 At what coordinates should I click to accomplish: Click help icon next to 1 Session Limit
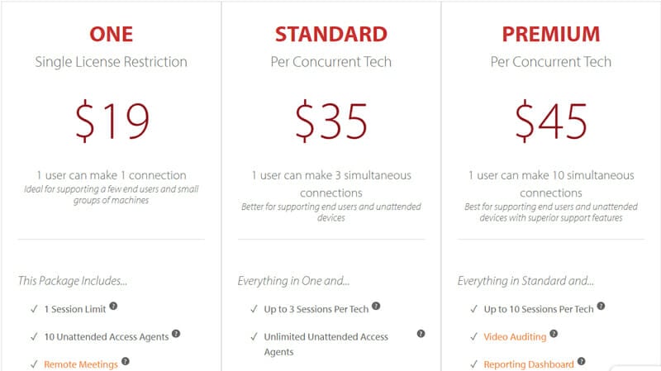pyautogui.click(x=113, y=306)
